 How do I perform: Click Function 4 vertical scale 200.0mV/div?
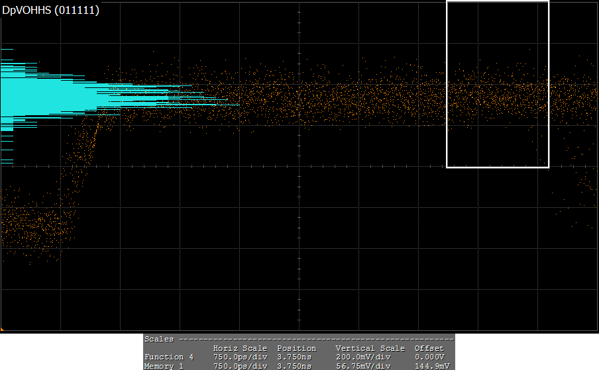click(370, 357)
